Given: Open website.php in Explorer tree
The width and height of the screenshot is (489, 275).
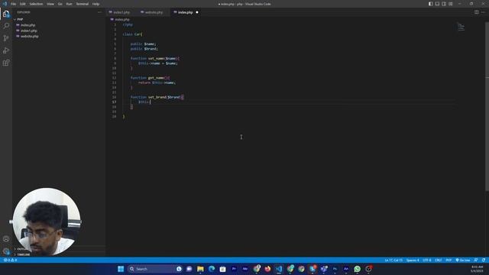Looking at the screenshot, I should tap(29, 36).
